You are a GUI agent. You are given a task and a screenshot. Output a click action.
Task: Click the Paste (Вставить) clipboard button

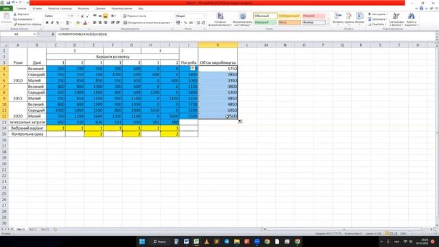(6, 19)
